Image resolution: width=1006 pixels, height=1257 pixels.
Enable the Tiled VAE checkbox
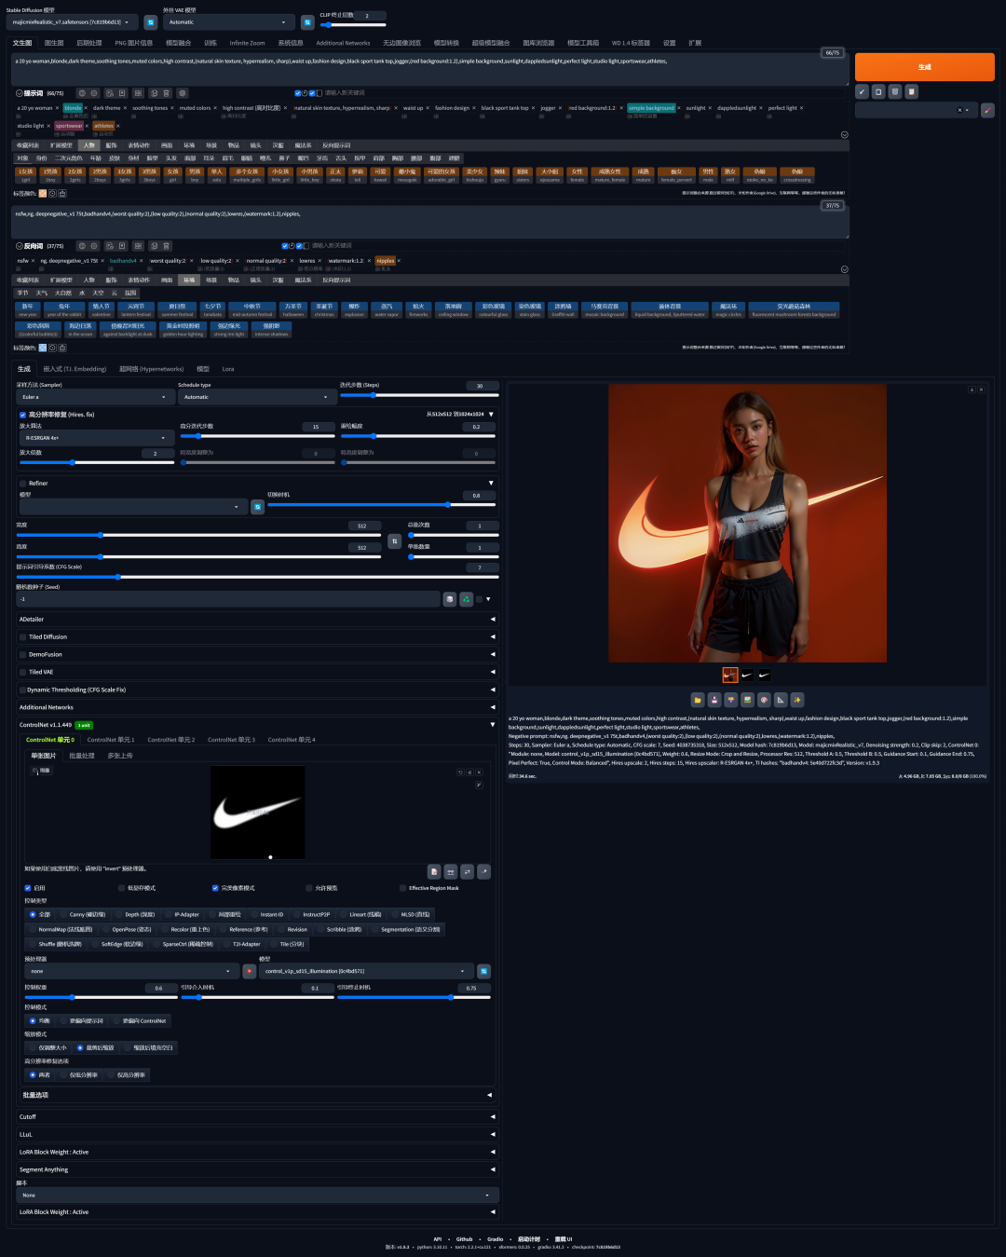(x=23, y=672)
